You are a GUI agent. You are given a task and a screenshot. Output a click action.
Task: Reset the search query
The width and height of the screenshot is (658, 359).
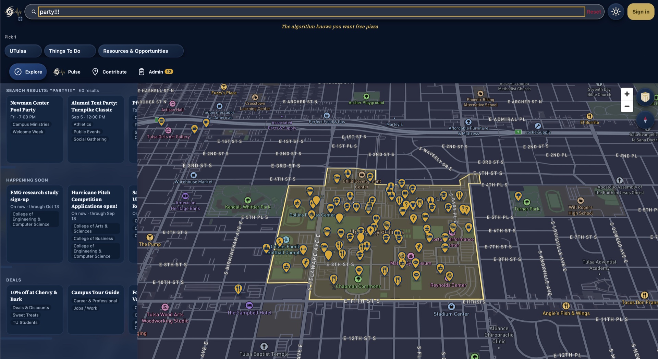[x=594, y=12]
